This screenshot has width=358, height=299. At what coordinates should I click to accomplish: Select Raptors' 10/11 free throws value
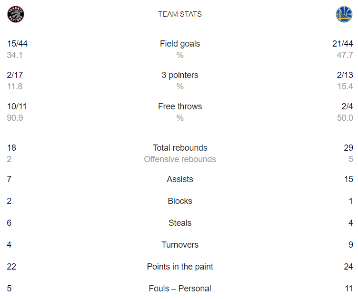[x=17, y=106]
